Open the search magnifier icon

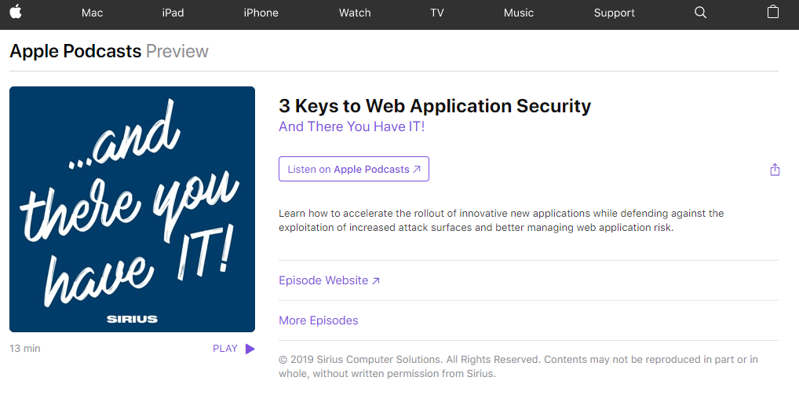pyautogui.click(x=701, y=13)
